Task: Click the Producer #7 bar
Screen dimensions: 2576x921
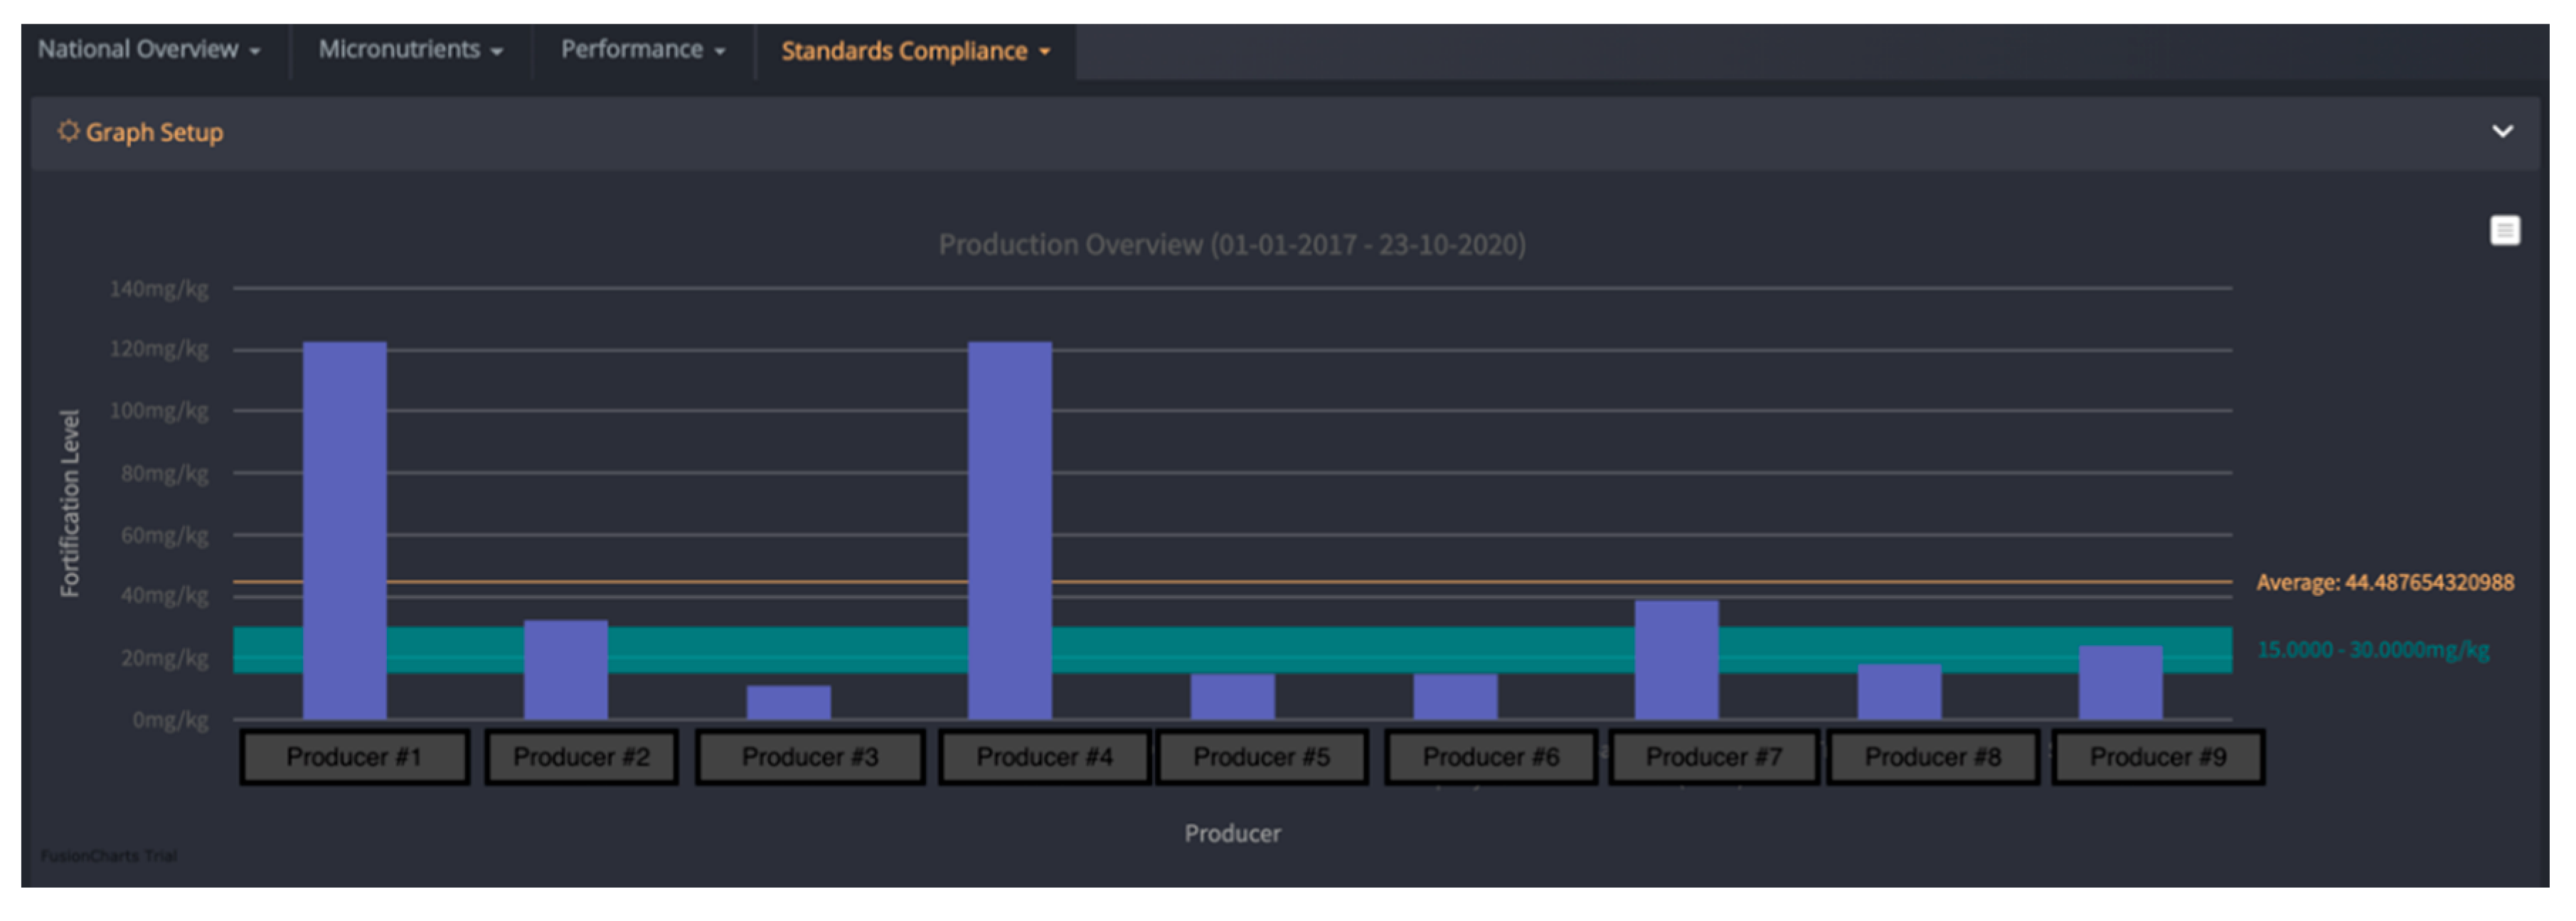Action: 1676,659
